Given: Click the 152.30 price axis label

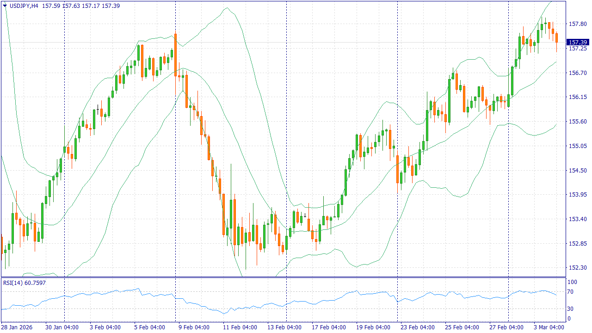Looking at the screenshot, I should tap(578, 268).
